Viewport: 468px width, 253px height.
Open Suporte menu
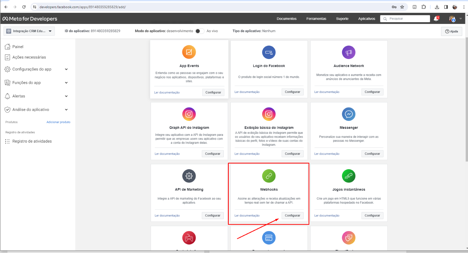(342, 19)
